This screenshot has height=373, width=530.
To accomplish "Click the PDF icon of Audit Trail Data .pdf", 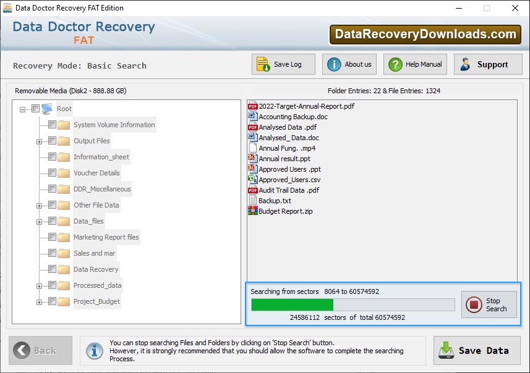I will click(x=253, y=190).
